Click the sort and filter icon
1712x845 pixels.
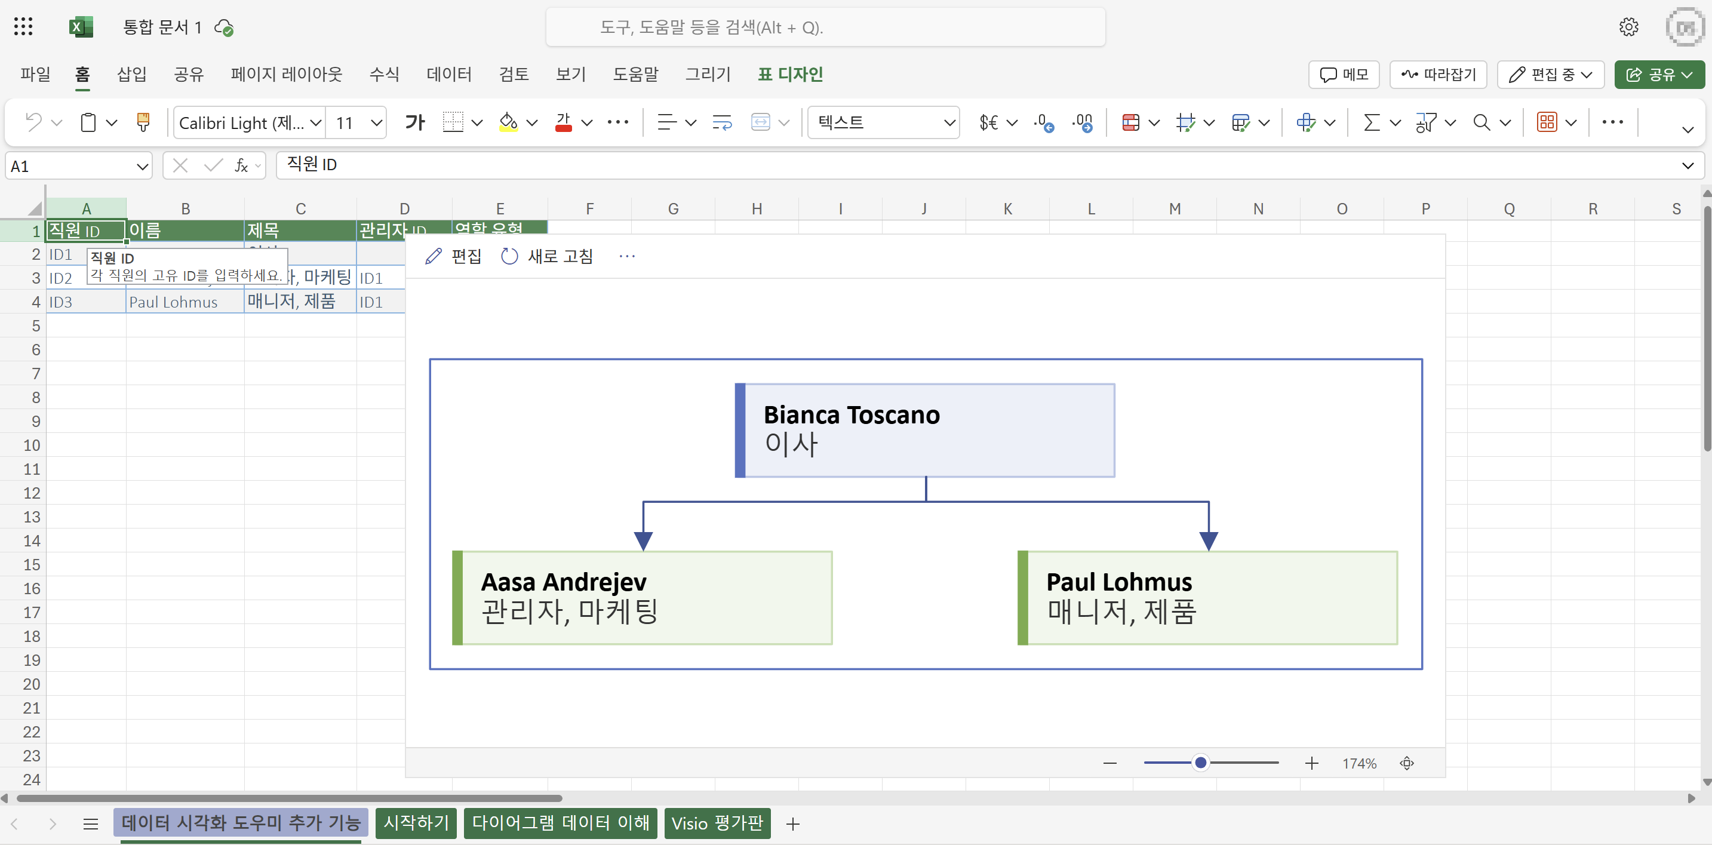point(1426,122)
